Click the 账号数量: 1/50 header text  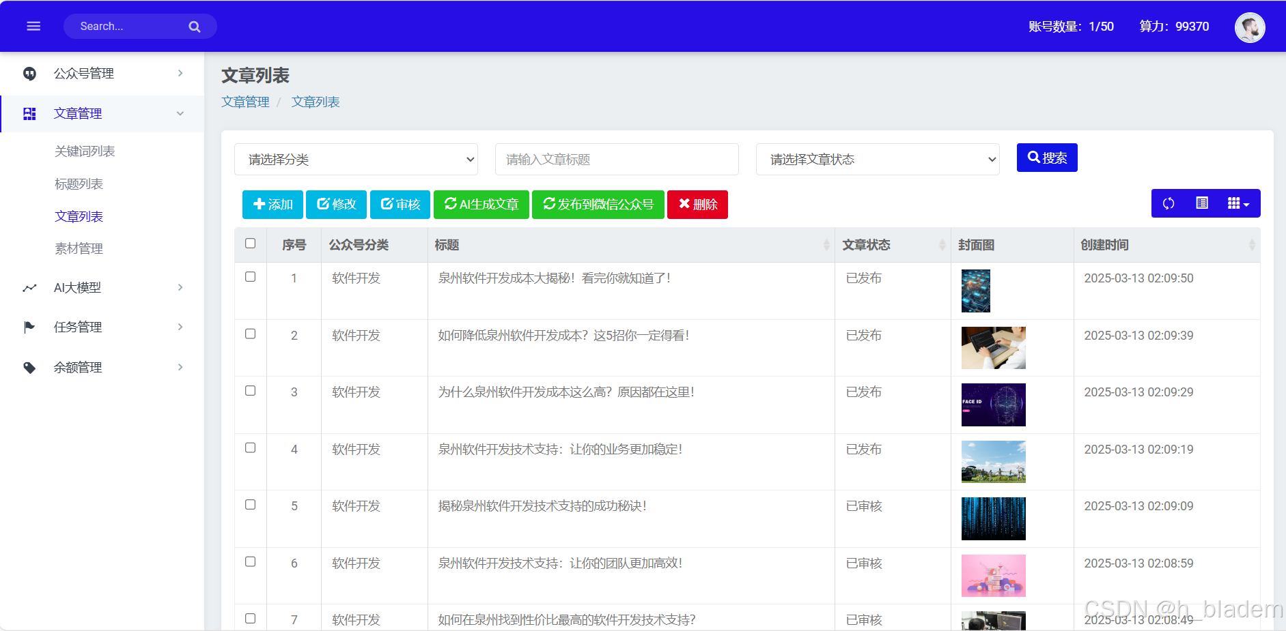pyautogui.click(x=1071, y=27)
